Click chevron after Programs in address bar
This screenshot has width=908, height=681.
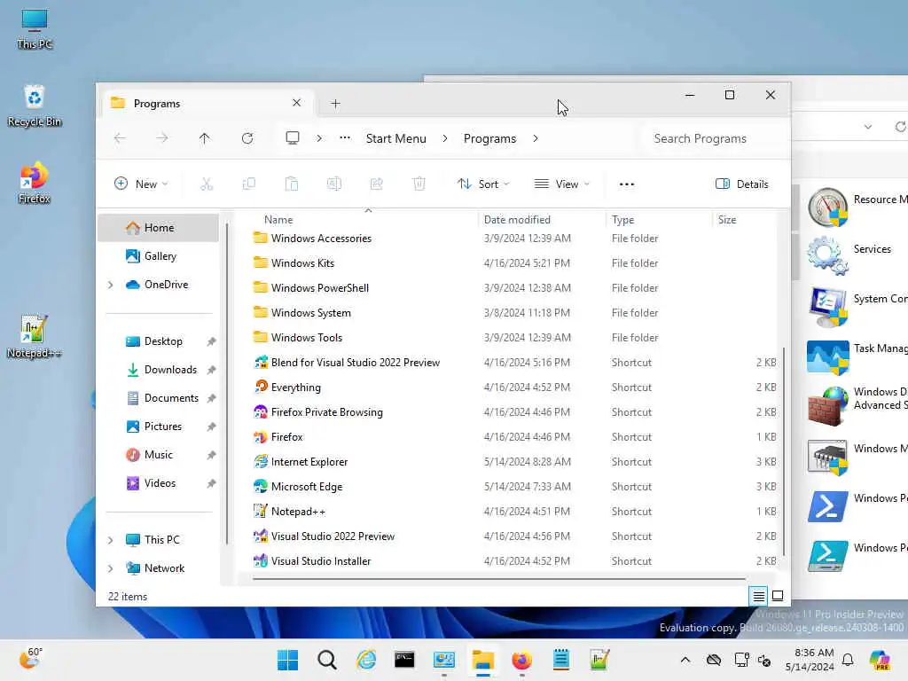(536, 138)
